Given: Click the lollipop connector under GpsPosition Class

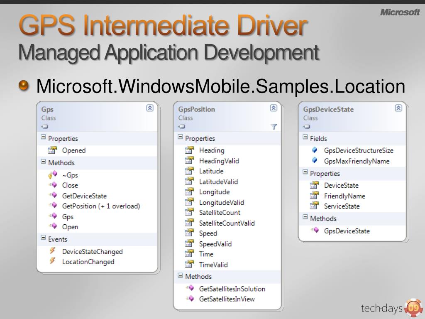Looking at the screenshot, I should click(181, 126).
